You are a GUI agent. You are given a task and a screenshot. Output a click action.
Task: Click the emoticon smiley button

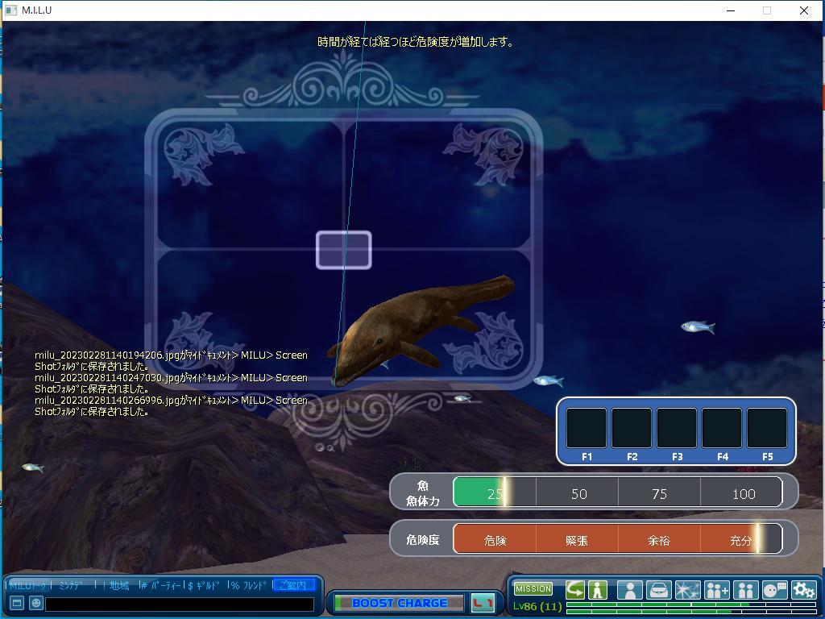[x=36, y=603]
